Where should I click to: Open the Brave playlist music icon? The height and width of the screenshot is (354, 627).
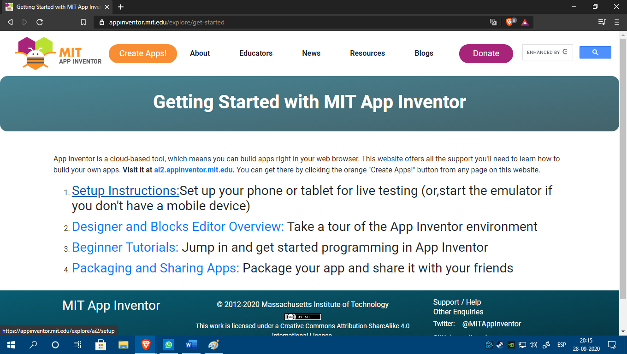click(602, 22)
